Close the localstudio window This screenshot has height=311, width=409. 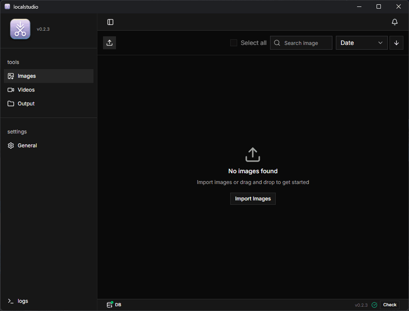click(x=398, y=6)
